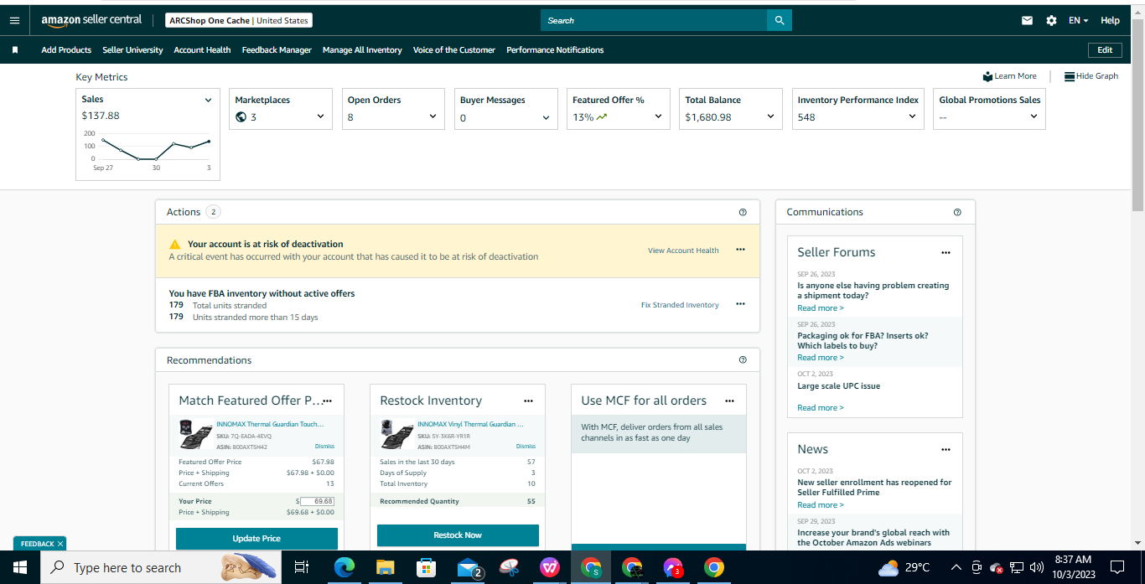Click the Restock Now button
Viewport: 1145px width, 584px height.
[x=458, y=535]
